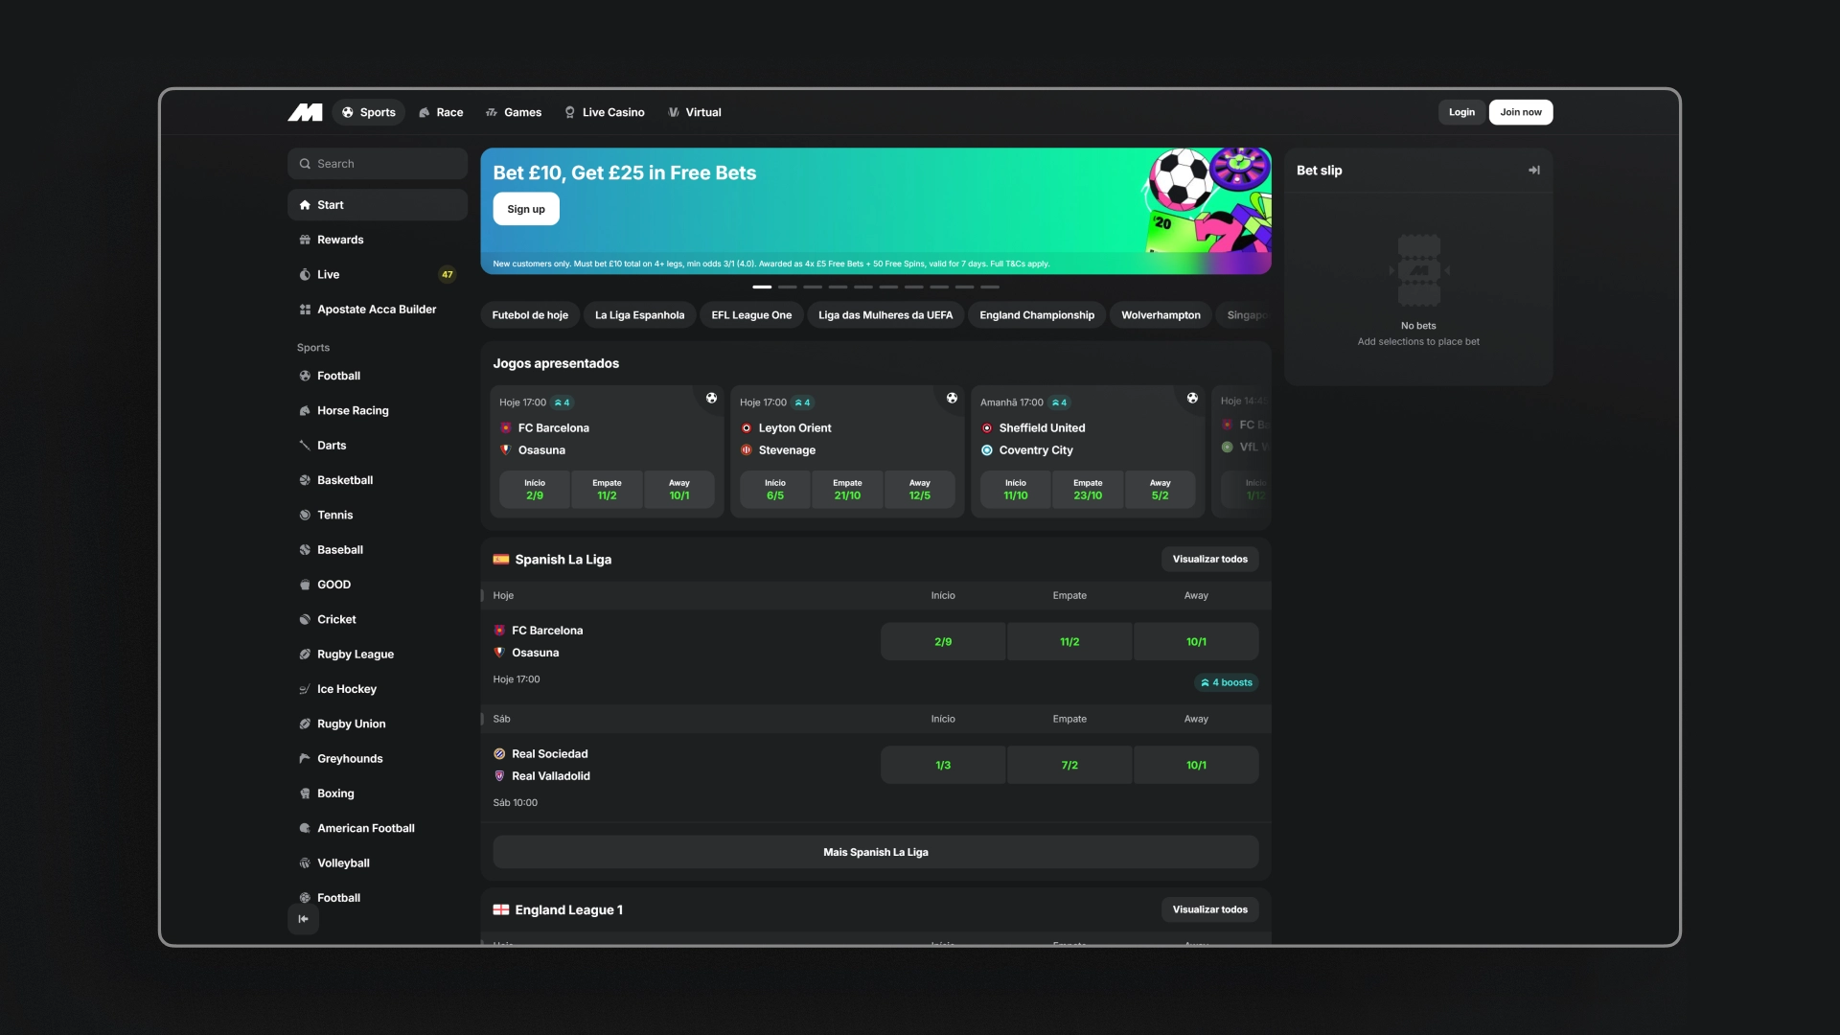Pick 7/2 draw in Real Sociedad match
The width and height of the screenshot is (1840, 1035).
tap(1069, 766)
